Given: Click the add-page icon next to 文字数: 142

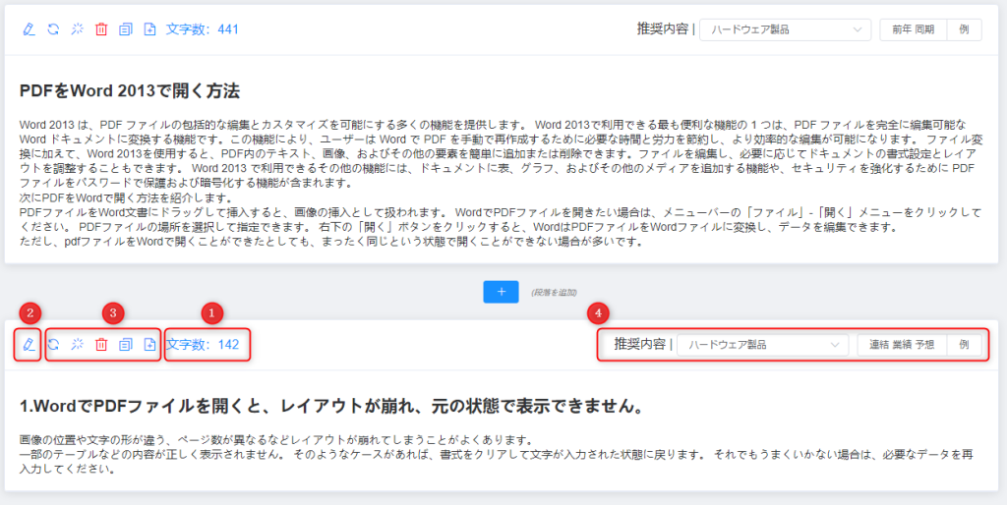Looking at the screenshot, I should pos(149,345).
